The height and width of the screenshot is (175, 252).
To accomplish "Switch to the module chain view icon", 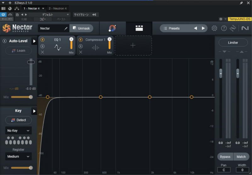I will click(x=139, y=28).
